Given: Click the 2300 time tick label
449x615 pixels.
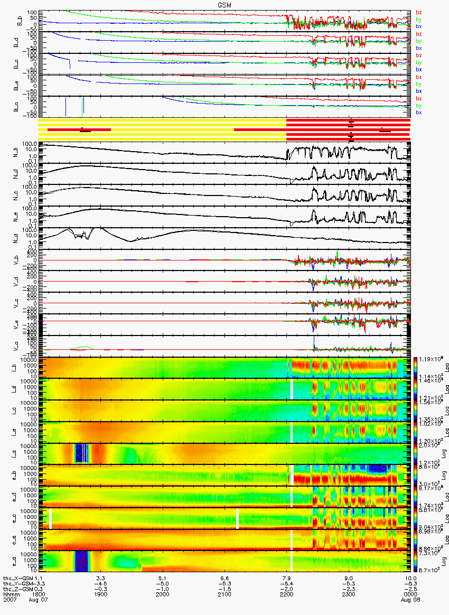Looking at the screenshot, I should tap(349, 594).
